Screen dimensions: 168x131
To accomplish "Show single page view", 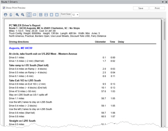I will coord(52,15).
